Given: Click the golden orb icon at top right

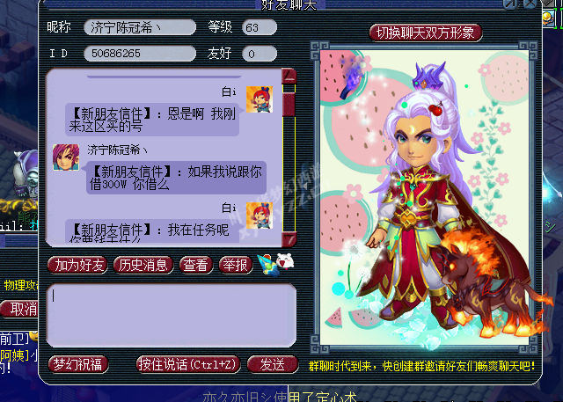Looking at the screenshot, I should 548,18.
